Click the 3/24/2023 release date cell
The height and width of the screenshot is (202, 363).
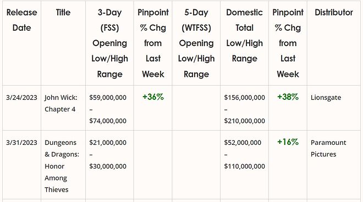point(22,98)
